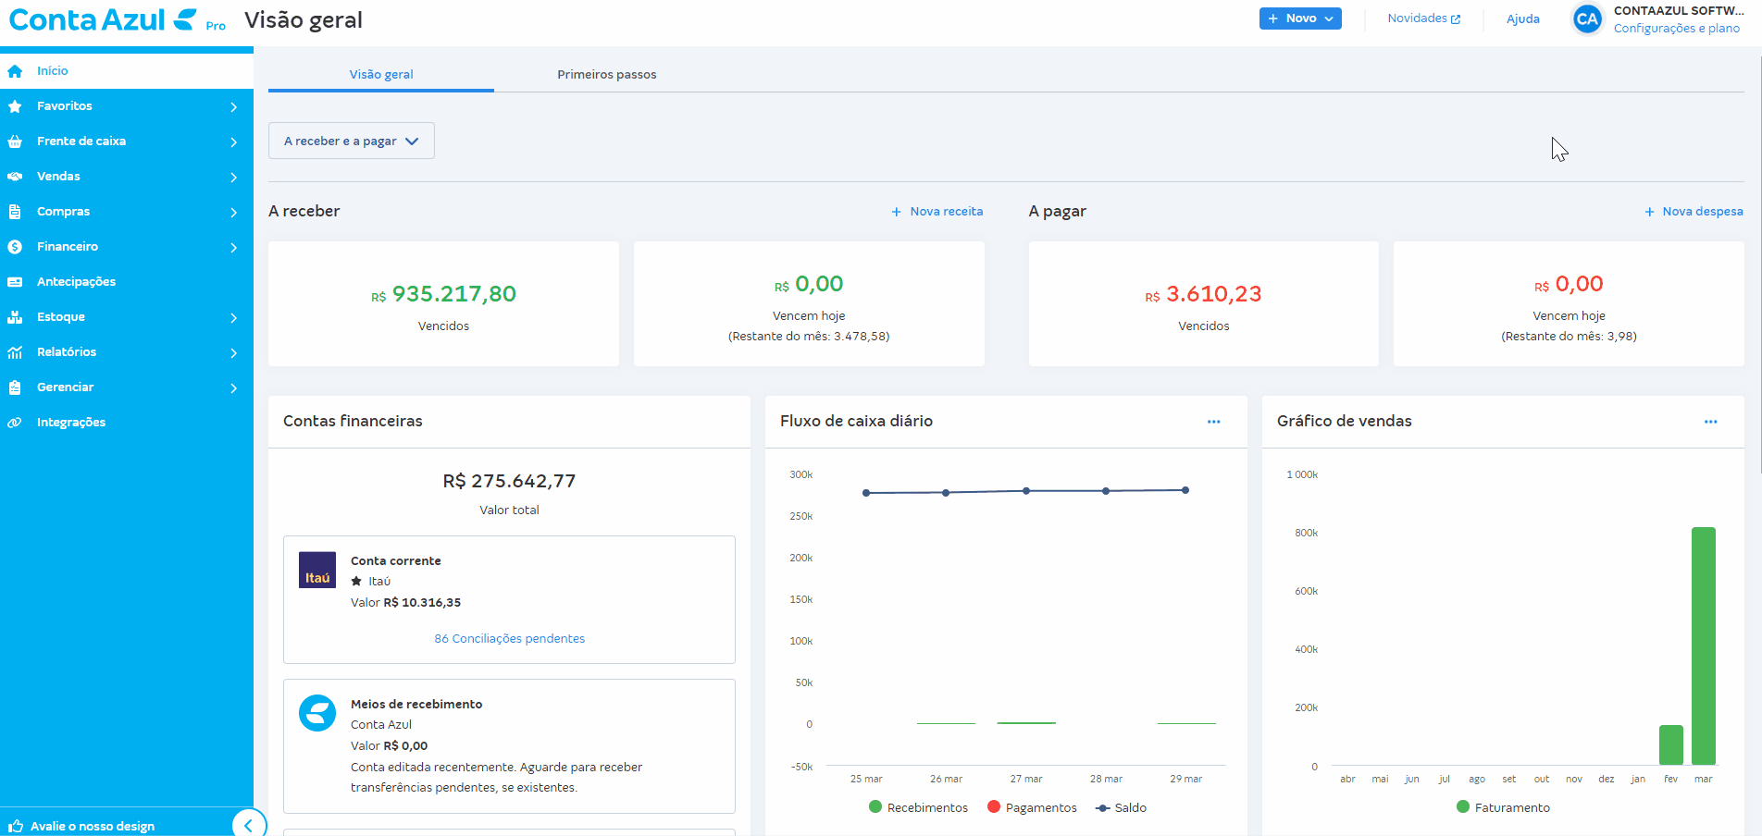The height and width of the screenshot is (836, 1762).
Task: Open the 86 Conciliações pendentes link
Action: coord(509,638)
